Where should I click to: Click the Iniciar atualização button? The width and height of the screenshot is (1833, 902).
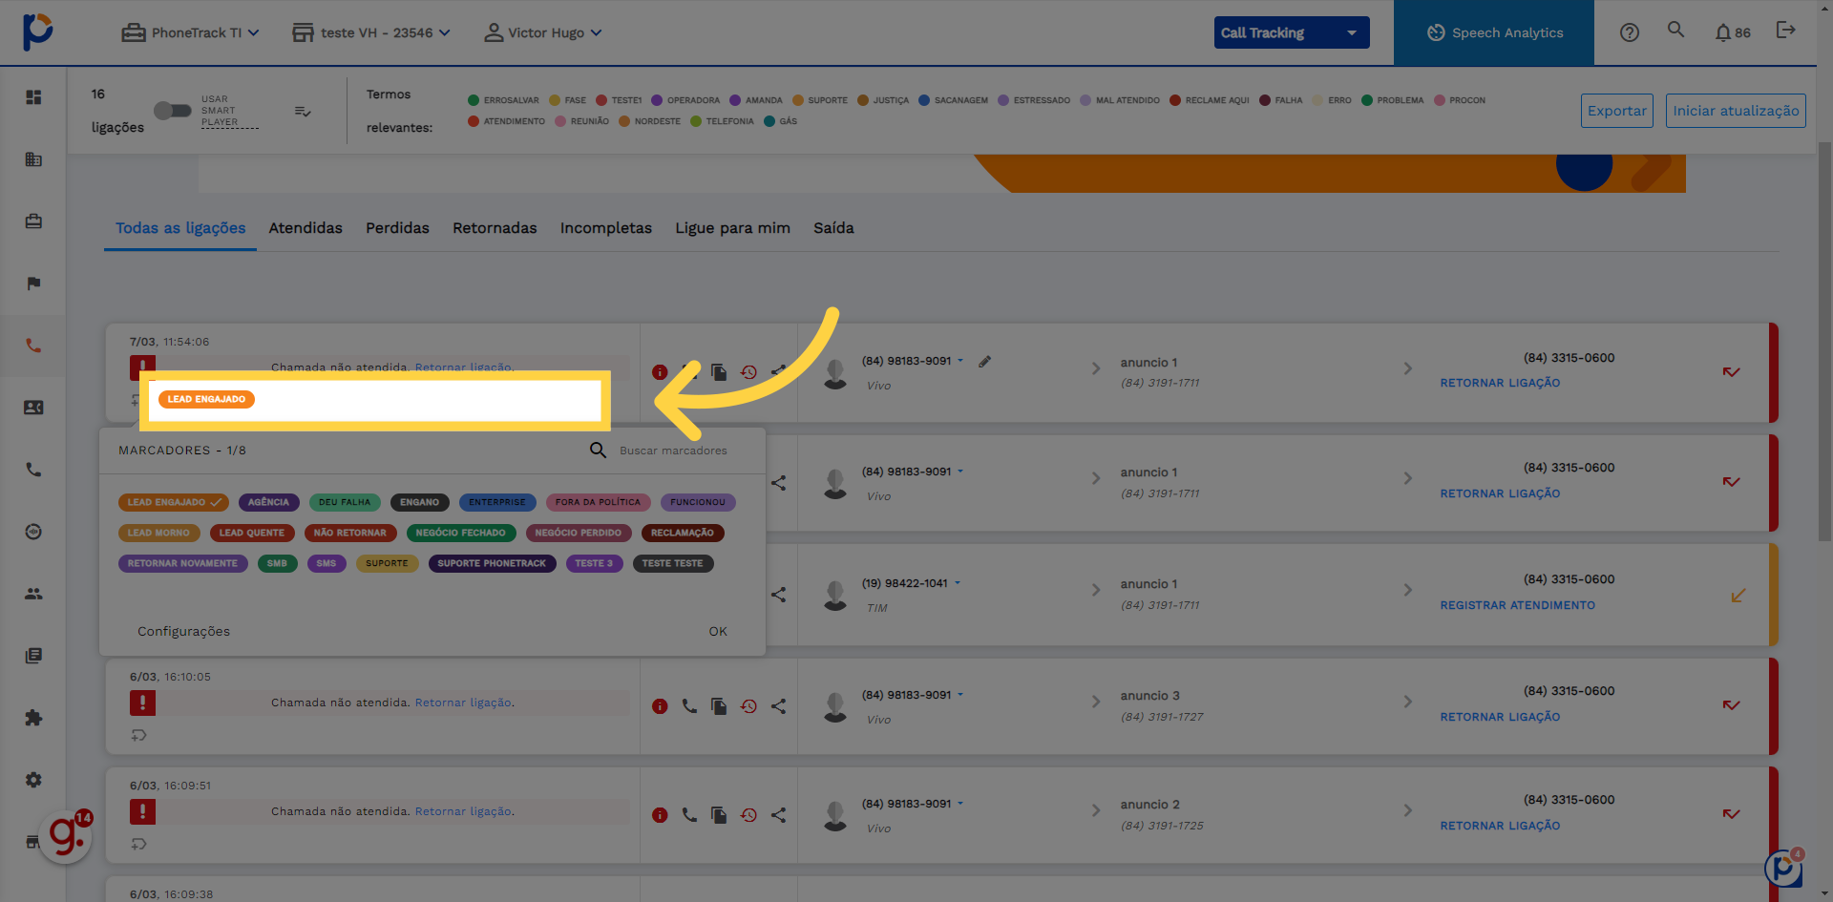1736,111
